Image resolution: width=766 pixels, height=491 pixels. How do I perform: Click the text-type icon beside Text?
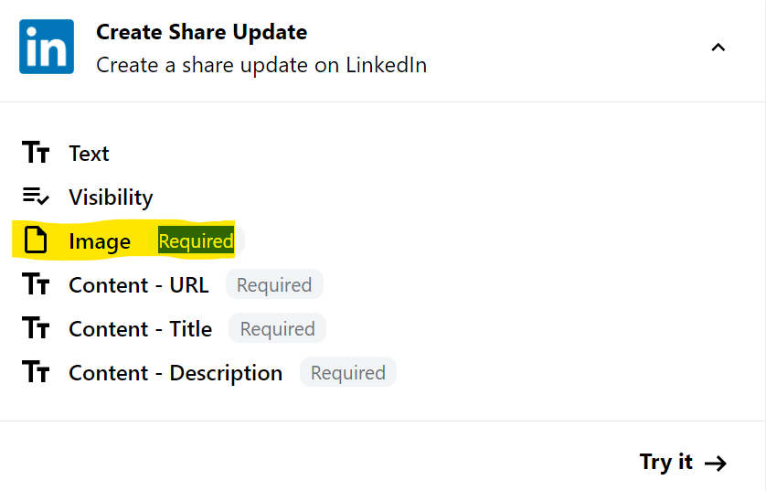36,153
